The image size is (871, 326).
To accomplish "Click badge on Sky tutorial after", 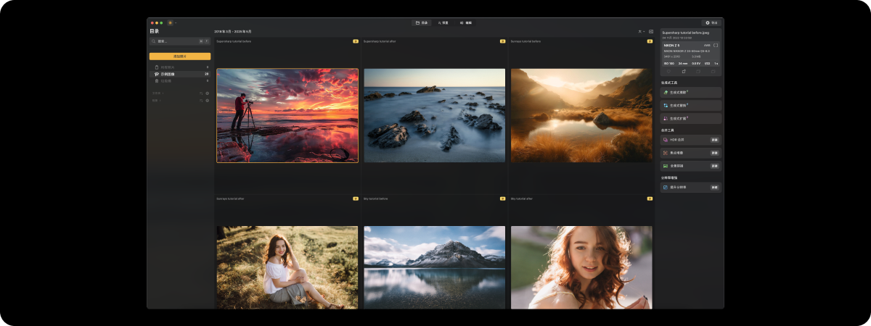I will pos(650,198).
